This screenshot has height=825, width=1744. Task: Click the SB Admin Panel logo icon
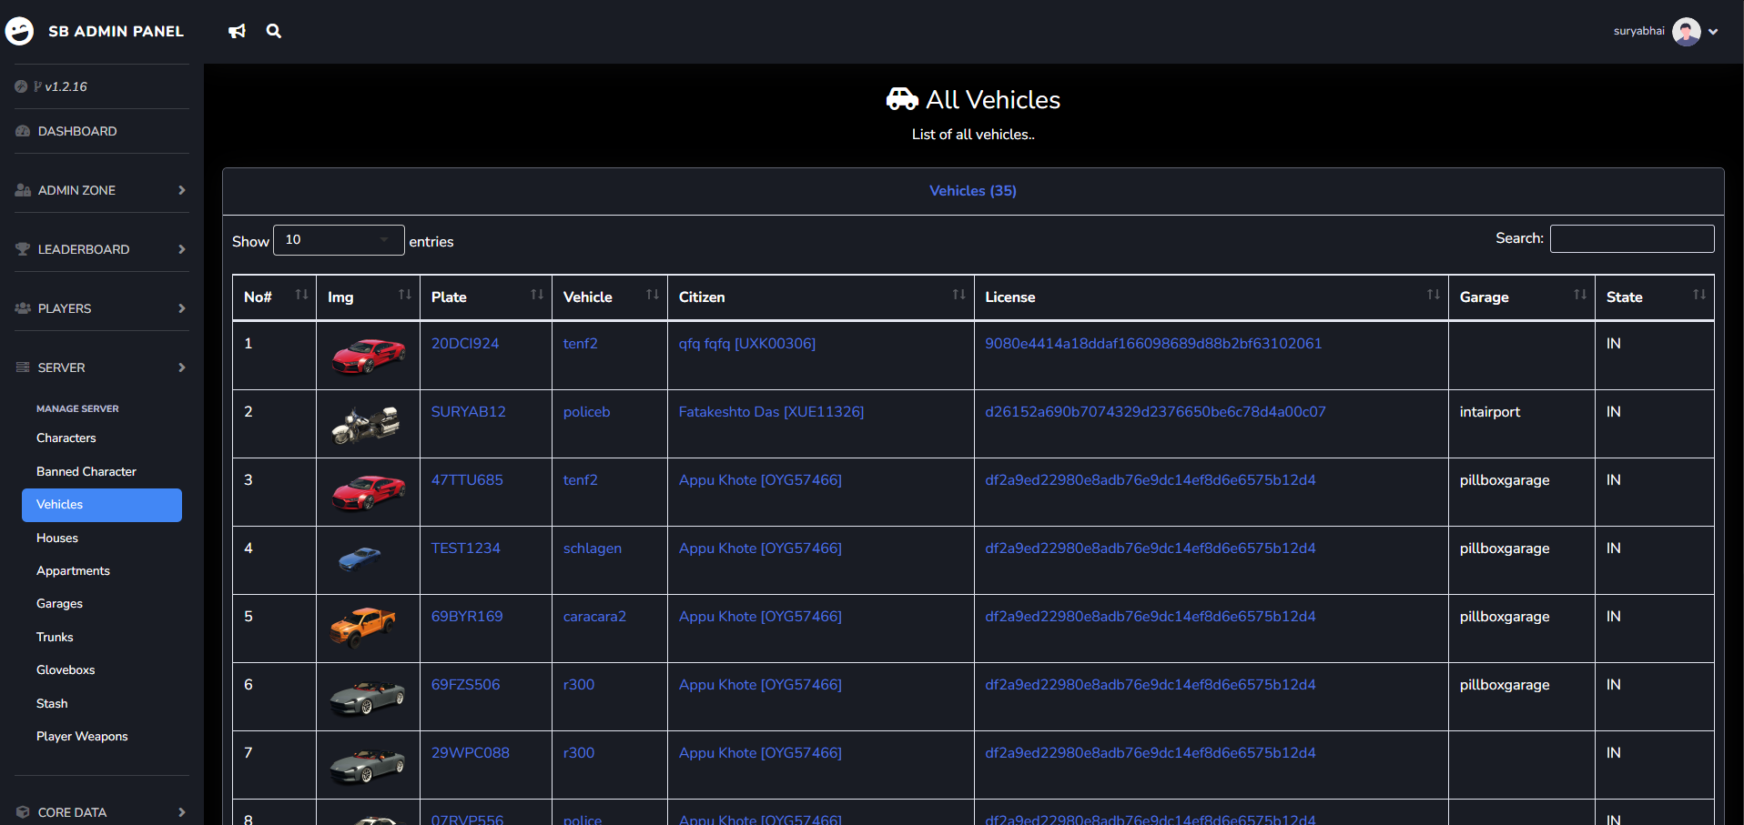point(20,30)
